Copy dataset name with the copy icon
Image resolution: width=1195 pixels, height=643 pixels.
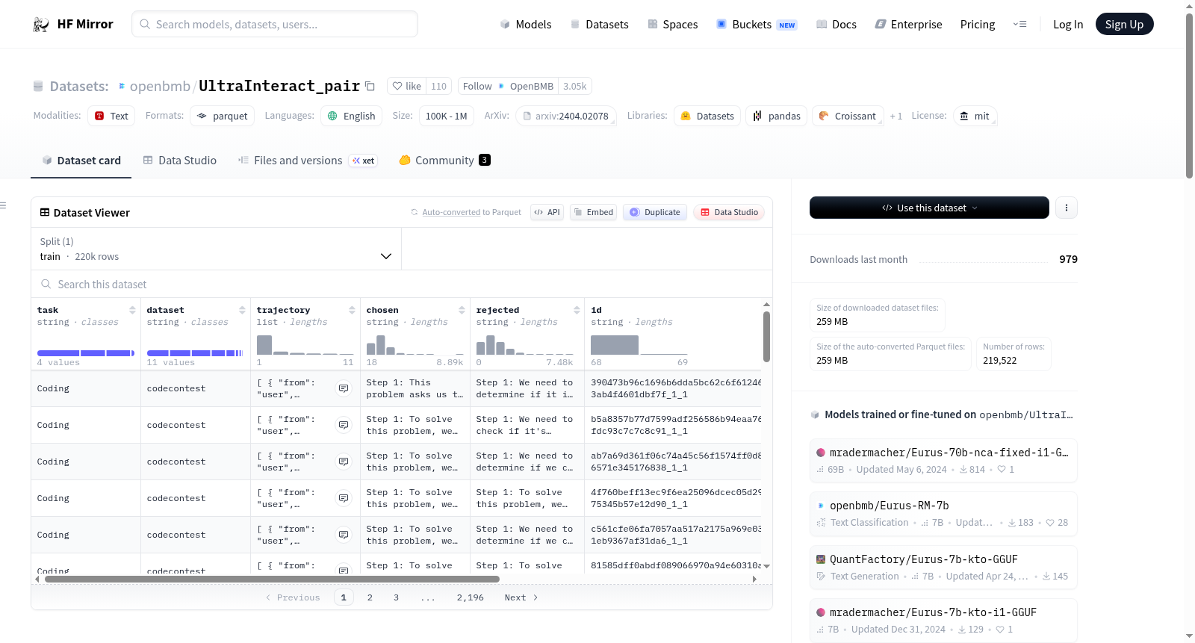point(370,86)
